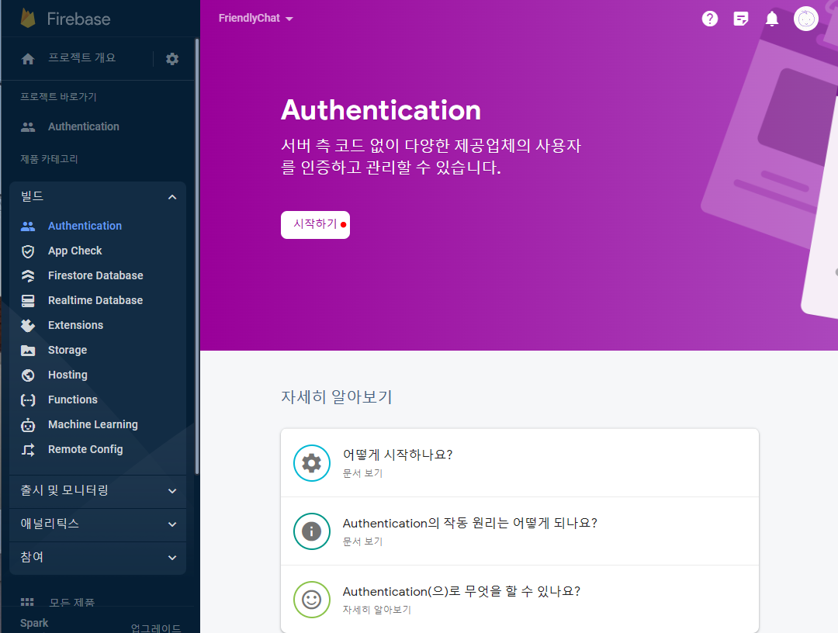Click the Hosting globe icon
838x633 pixels.
[x=28, y=375]
